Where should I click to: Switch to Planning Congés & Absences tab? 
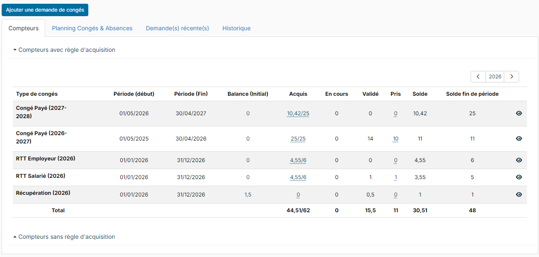92,28
